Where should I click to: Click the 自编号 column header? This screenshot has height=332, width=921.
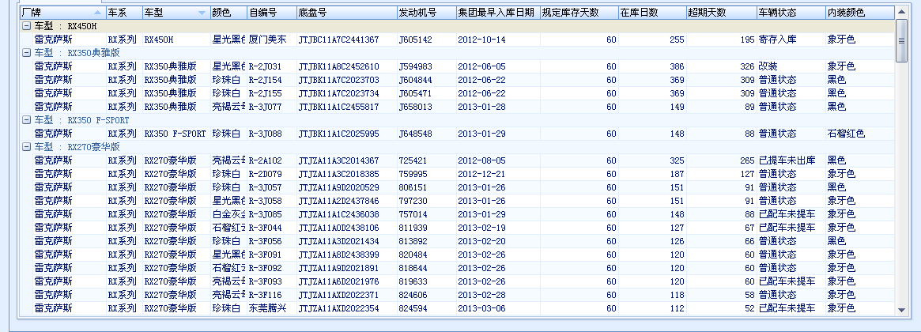pyautogui.click(x=271, y=13)
